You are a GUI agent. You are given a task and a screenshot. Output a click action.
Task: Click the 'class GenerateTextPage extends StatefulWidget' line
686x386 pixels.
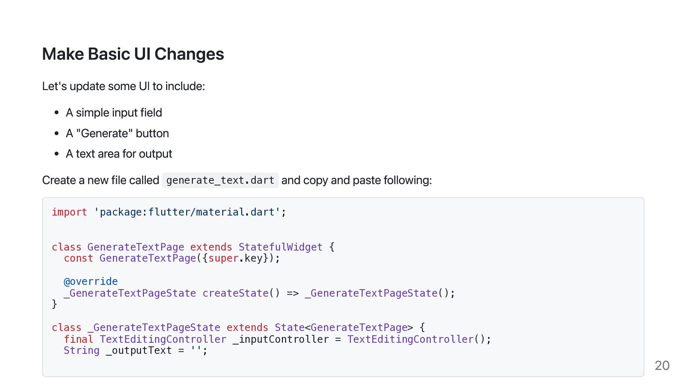point(193,247)
